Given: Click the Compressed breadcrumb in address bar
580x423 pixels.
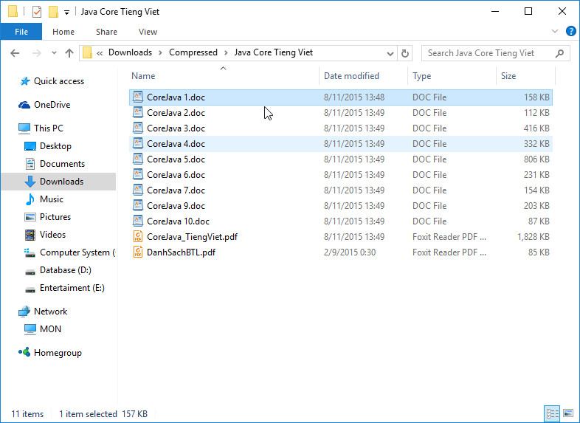Looking at the screenshot, I should pyautogui.click(x=193, y=52).
